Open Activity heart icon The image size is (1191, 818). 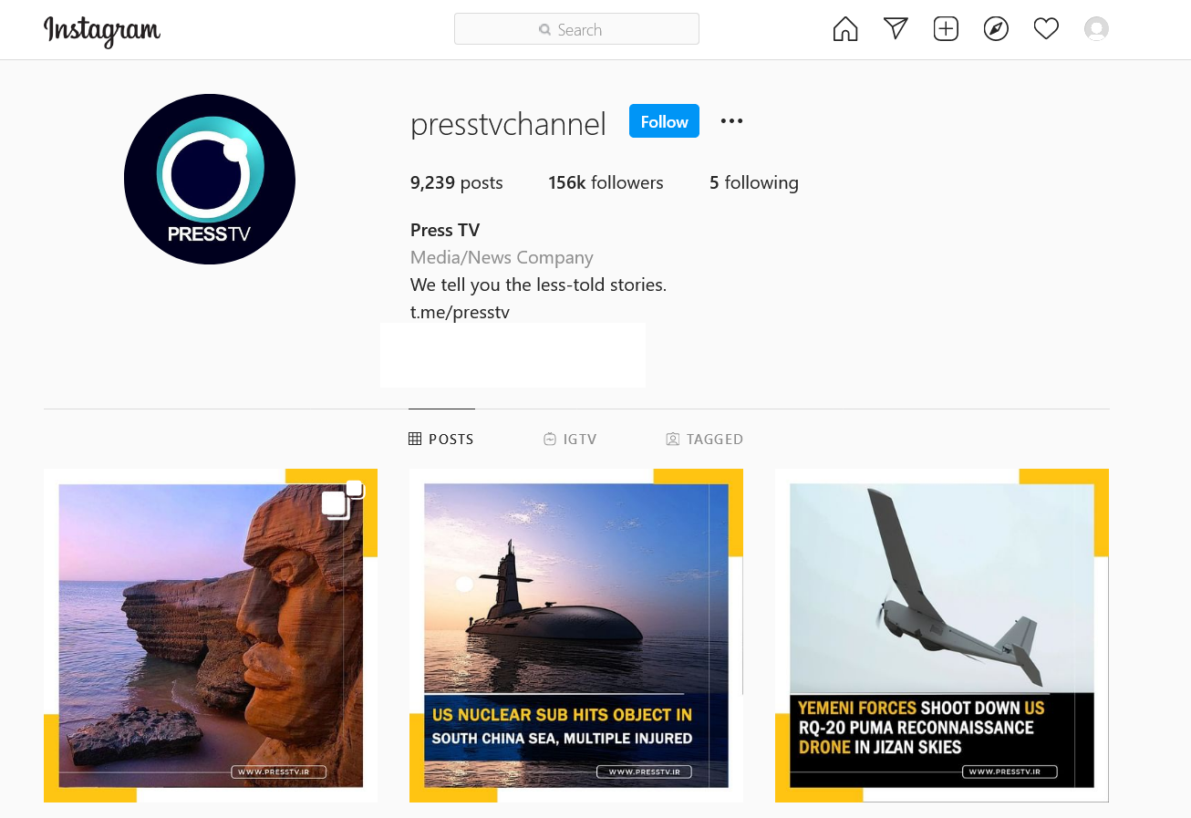coord(1046,29)
